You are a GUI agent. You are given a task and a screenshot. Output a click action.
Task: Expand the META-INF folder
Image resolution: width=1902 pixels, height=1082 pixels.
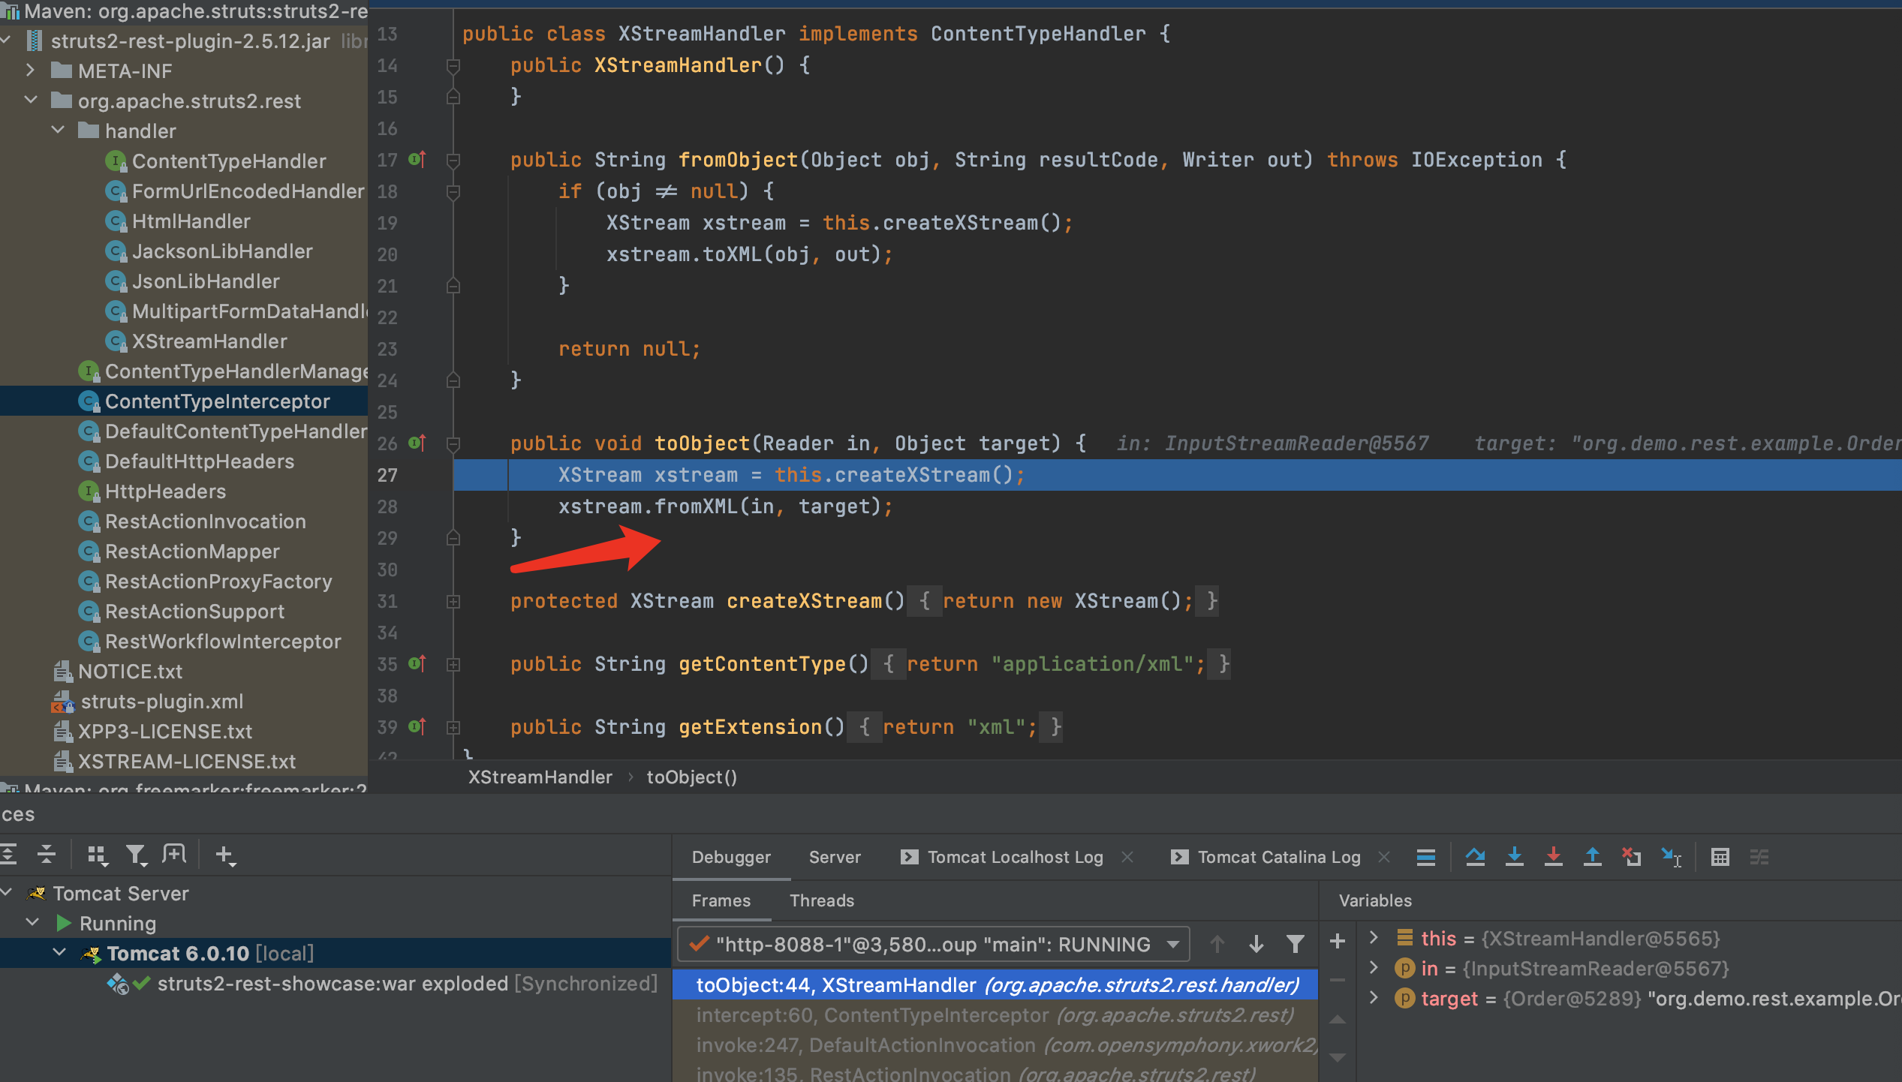pos(31,71)
